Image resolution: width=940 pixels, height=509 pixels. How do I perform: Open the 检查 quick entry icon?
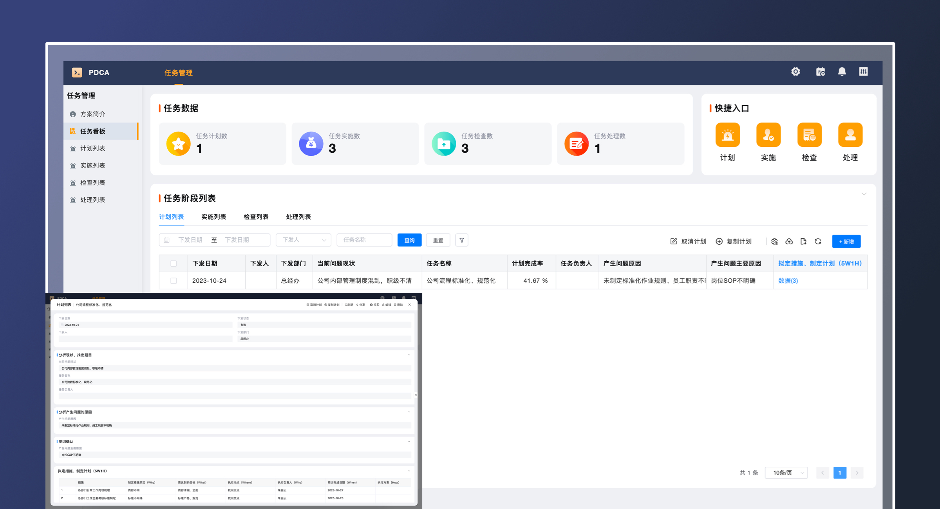coord(809,135)
